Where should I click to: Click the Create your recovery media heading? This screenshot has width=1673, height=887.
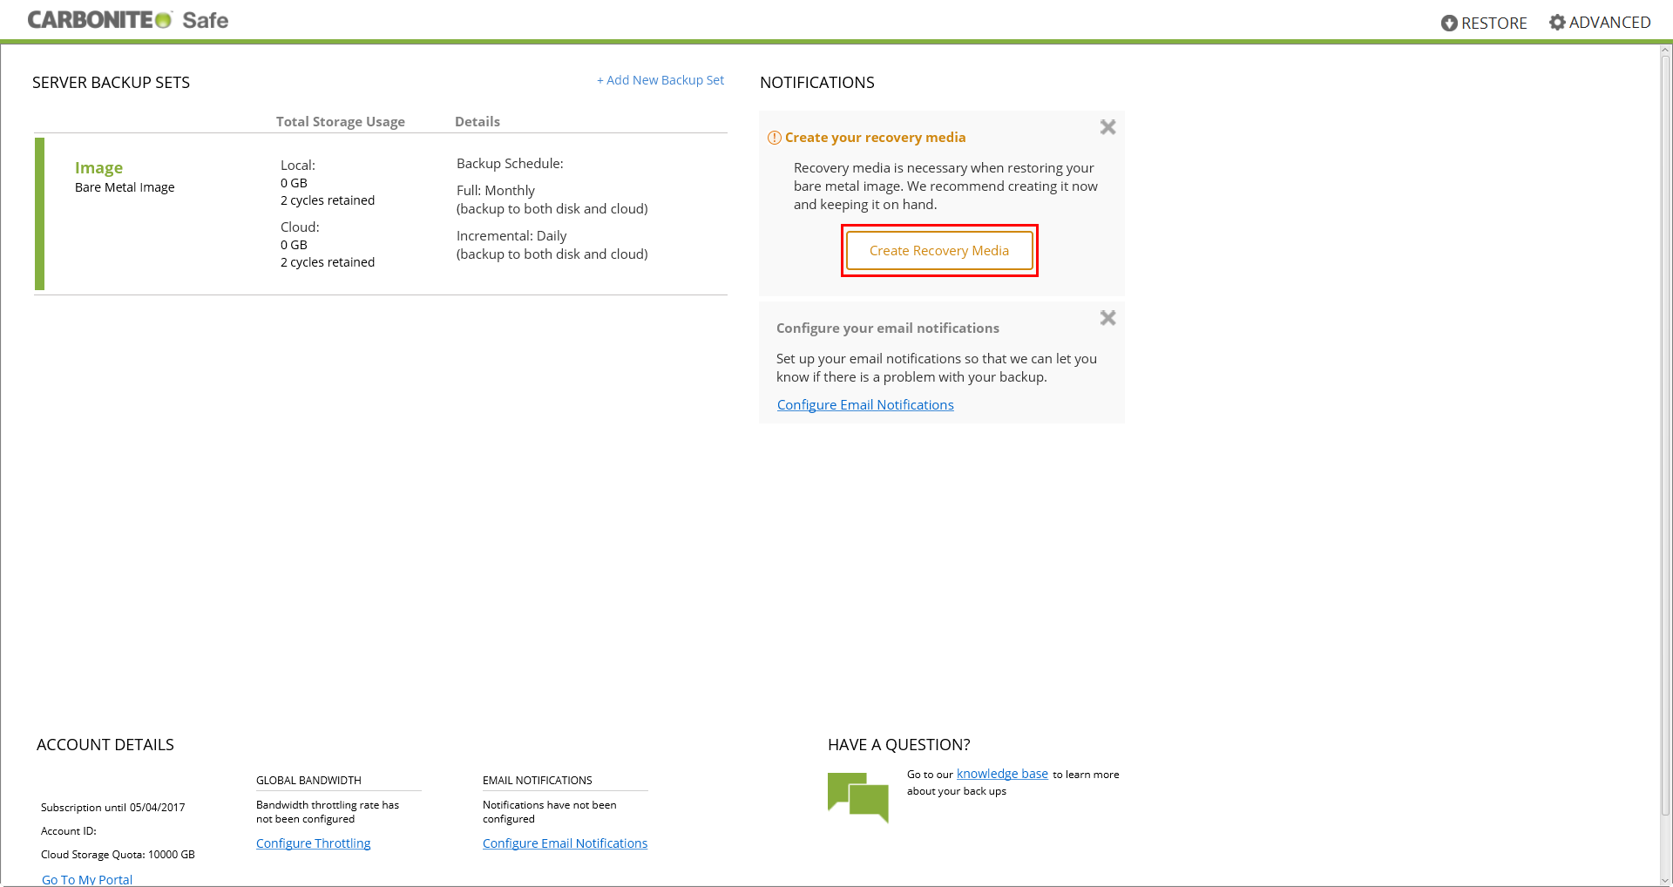tap(875, 138)
